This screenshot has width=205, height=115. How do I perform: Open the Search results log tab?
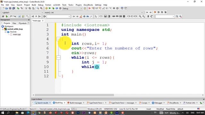[43, 103]
